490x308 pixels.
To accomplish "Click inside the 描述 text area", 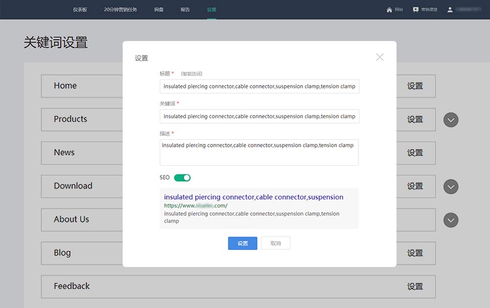I will [x=259, y=153].
